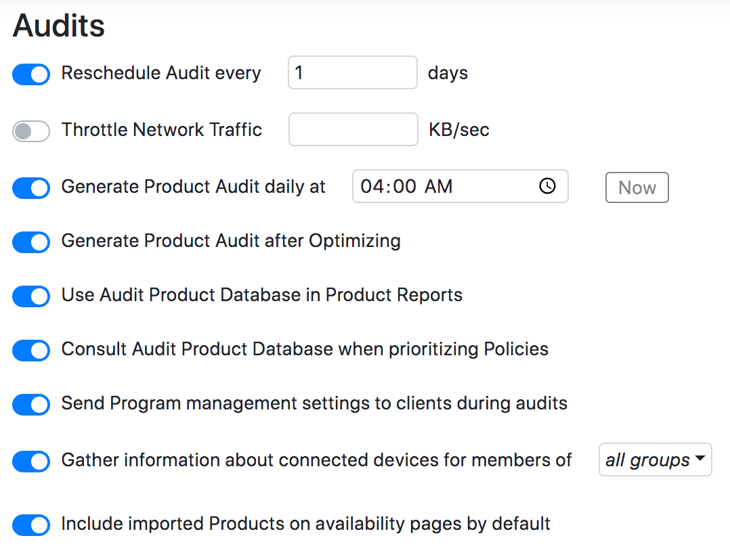Image resolution: width=730 pixels, height=559 pixels.
Task: Click the clock icon in the time field
Action: click(547, 185)
